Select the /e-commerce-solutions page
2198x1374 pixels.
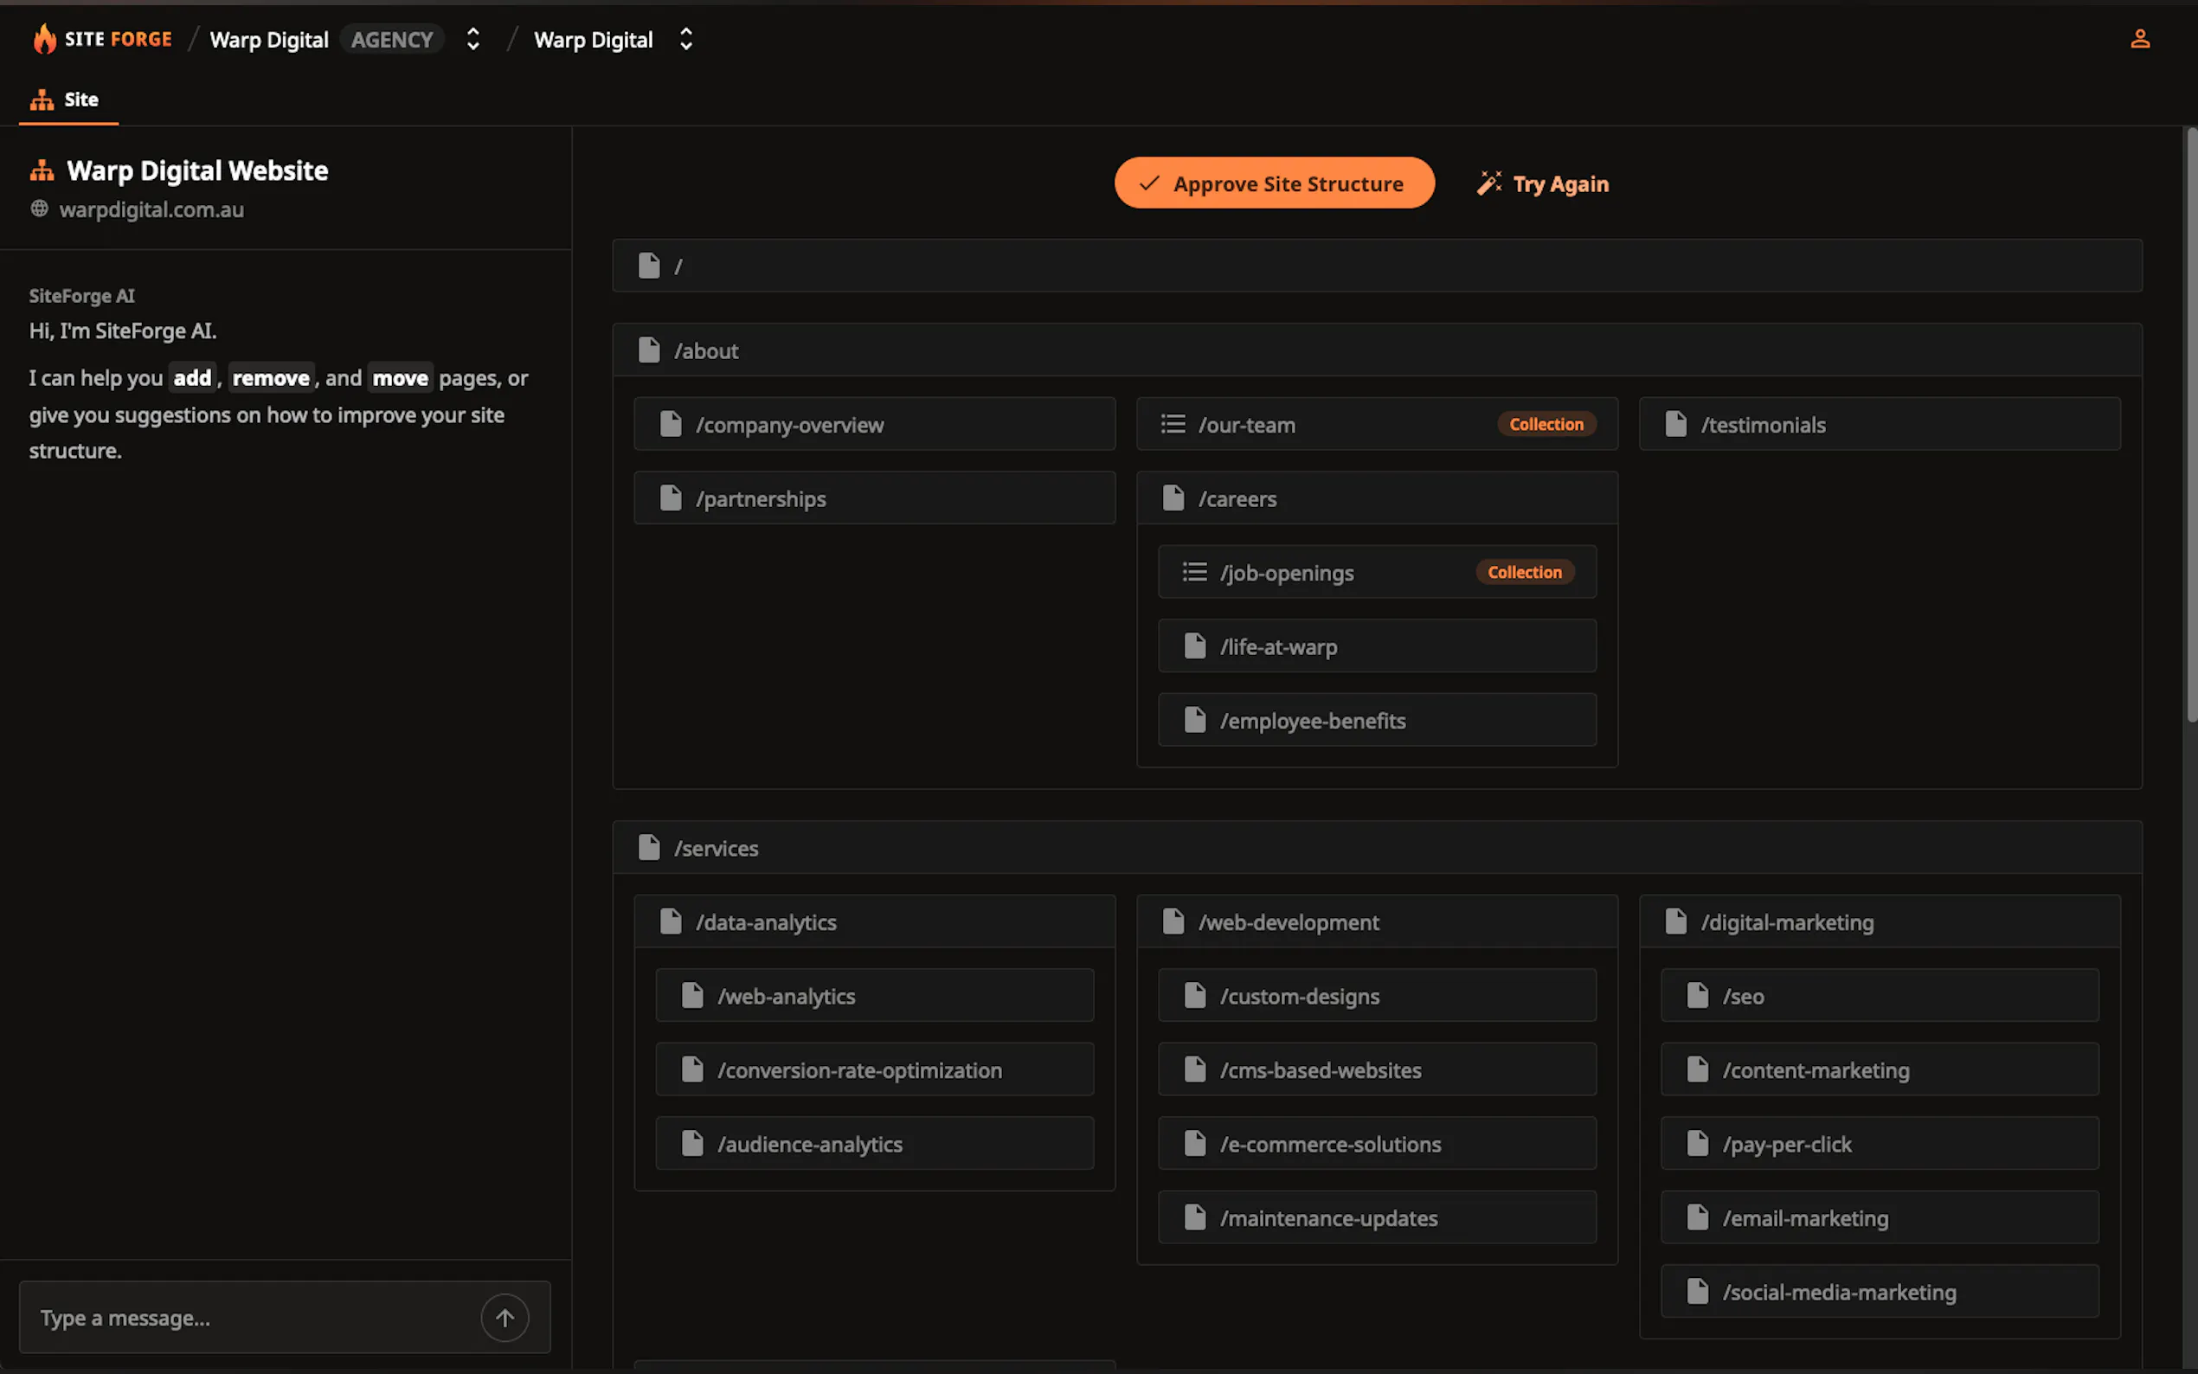click(x=1377, y=1144)
